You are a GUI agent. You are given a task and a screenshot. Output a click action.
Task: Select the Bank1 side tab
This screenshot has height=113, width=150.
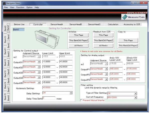(8, 37)
